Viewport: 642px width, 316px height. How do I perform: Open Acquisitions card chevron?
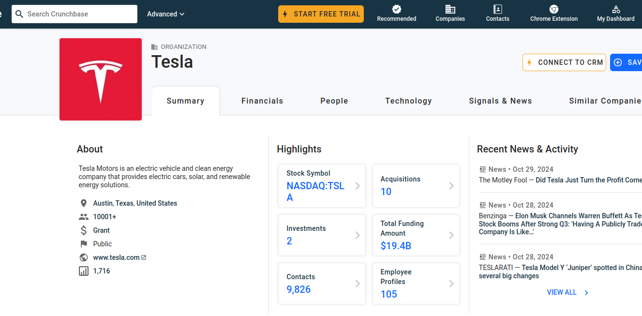tap(451, 186)
